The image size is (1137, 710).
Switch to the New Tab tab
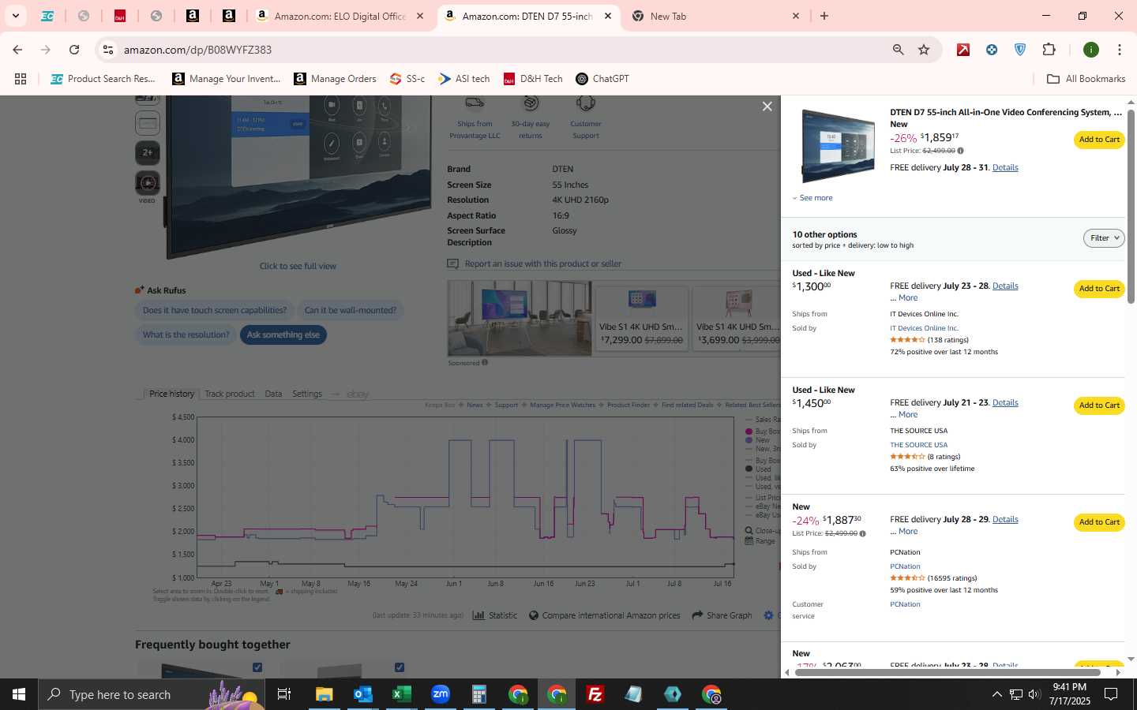point(715,16)
